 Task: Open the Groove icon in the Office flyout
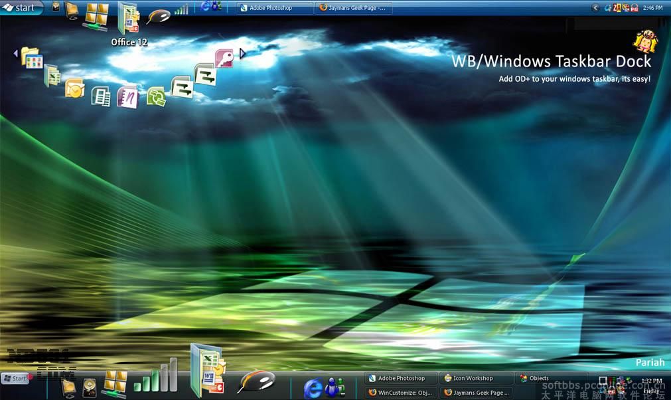coord(156,96)
